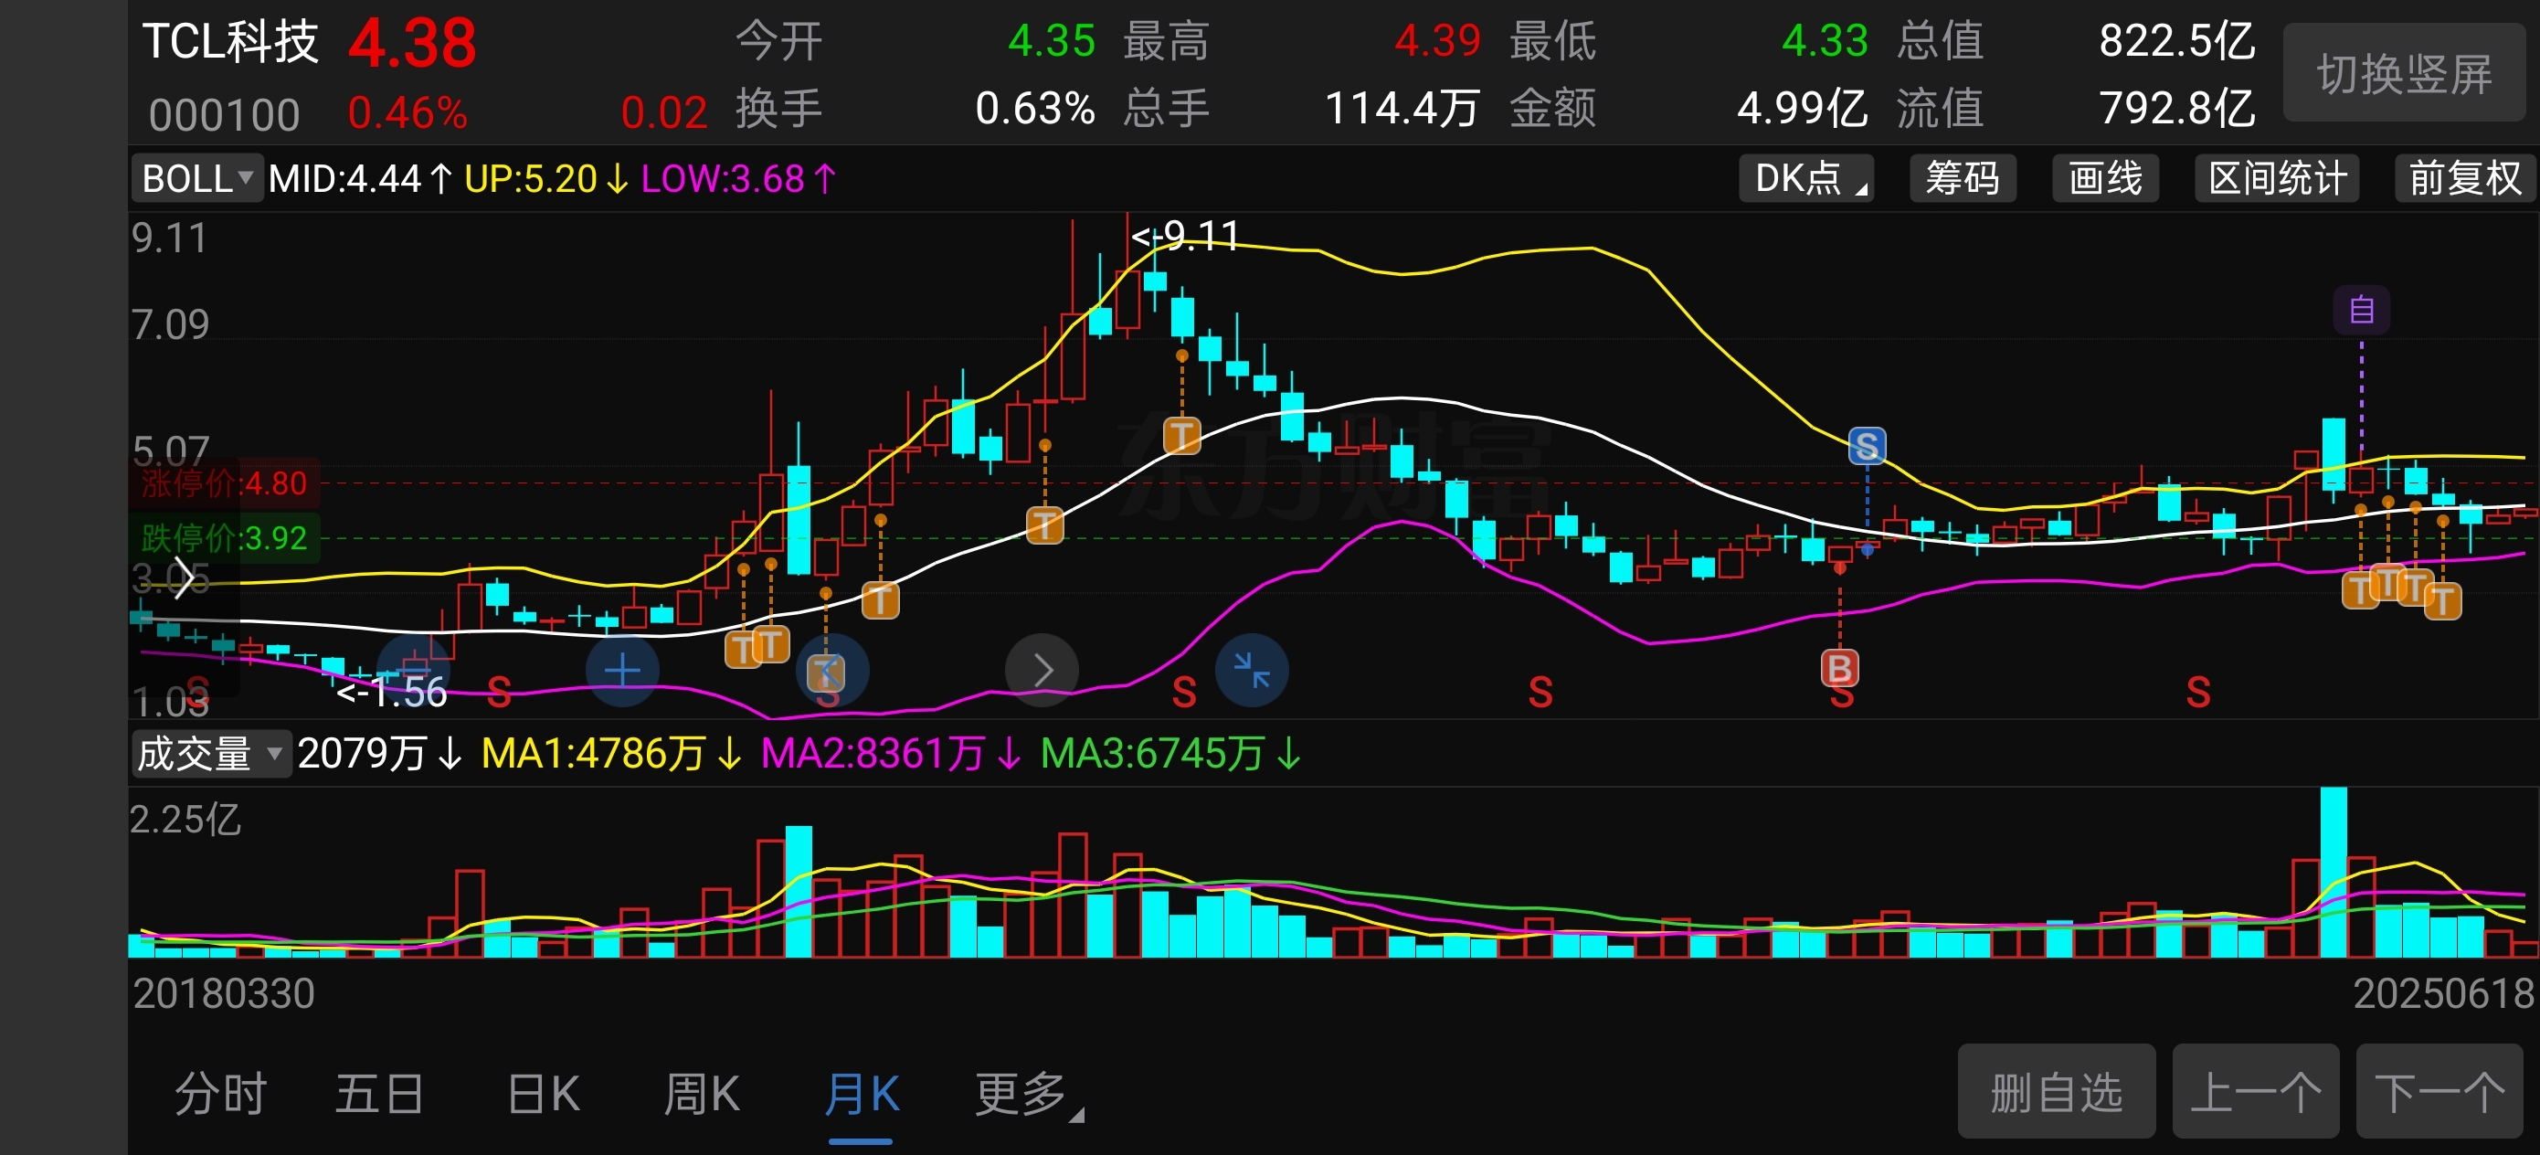The height and width of the screenshot is (1155, 2540).
Task: Click the TCL科技 stock name
Action: click(231, 42)
